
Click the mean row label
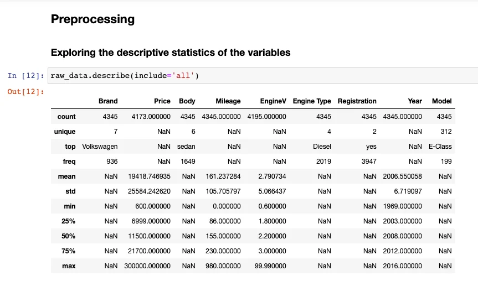pyautogui.click(x=67, y=176)
